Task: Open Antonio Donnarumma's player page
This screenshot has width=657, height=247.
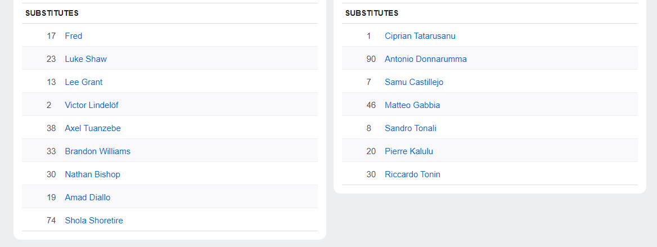Action: (x=426, y=59)
